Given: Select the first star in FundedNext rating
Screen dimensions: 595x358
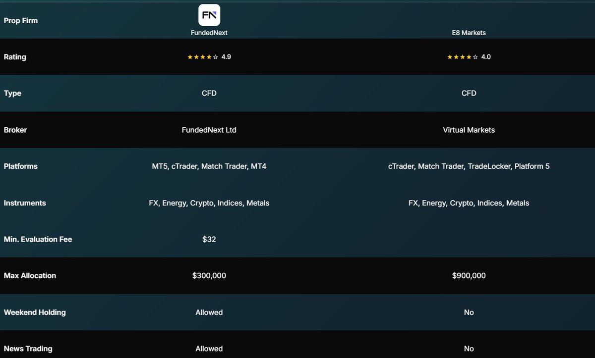Looking at the screenshot, I should pyautogui.click(x=190, y=57).
